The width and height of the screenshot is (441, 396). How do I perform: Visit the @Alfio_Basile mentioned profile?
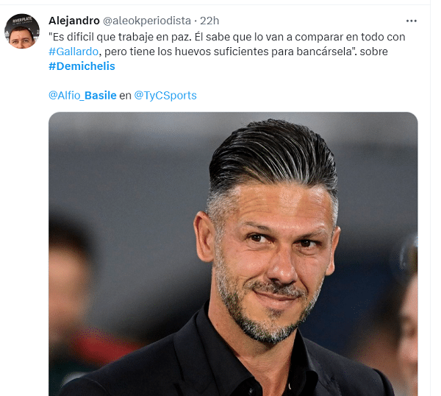click(82, 96)
